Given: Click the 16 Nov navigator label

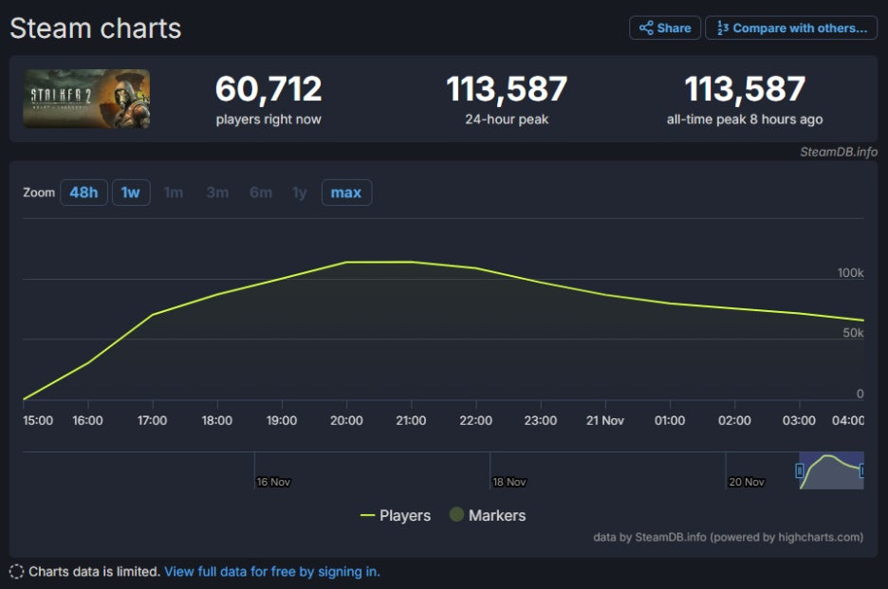Looking at the screenshot, I should (x=273, y=482).
